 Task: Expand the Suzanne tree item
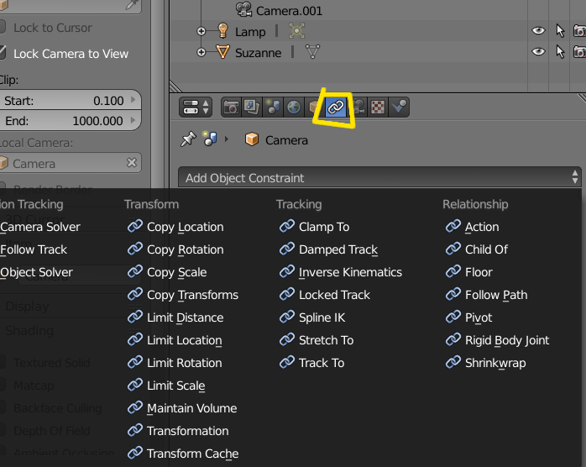tap(201, 52)
